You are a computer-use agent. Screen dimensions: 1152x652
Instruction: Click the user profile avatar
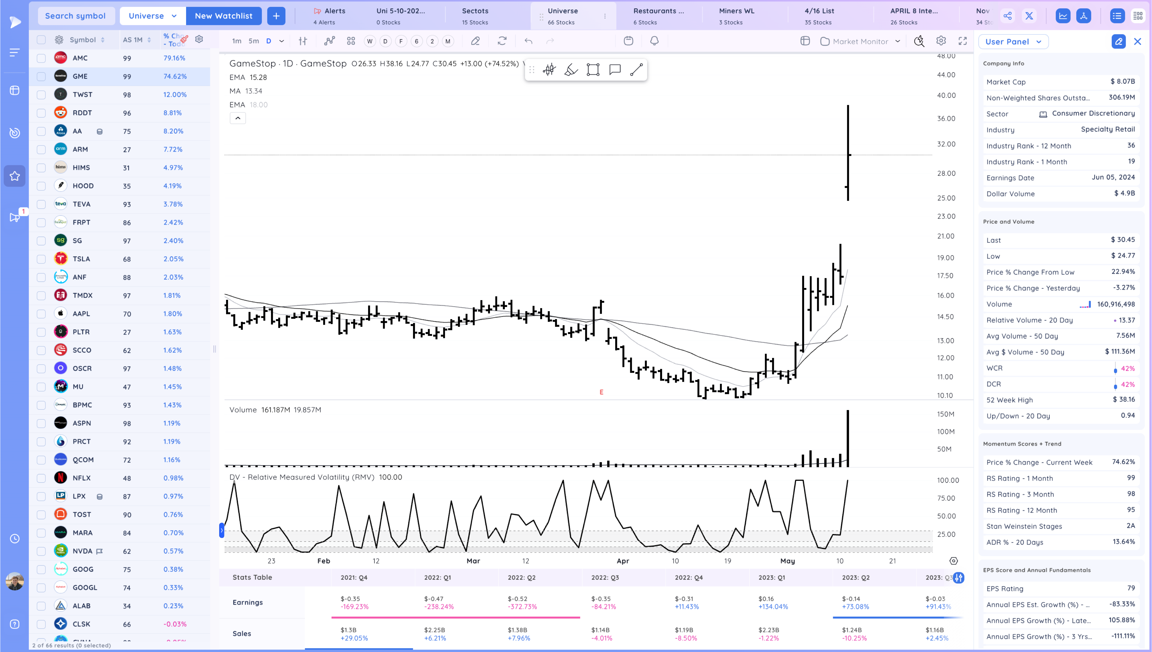(x=15, y=581)
